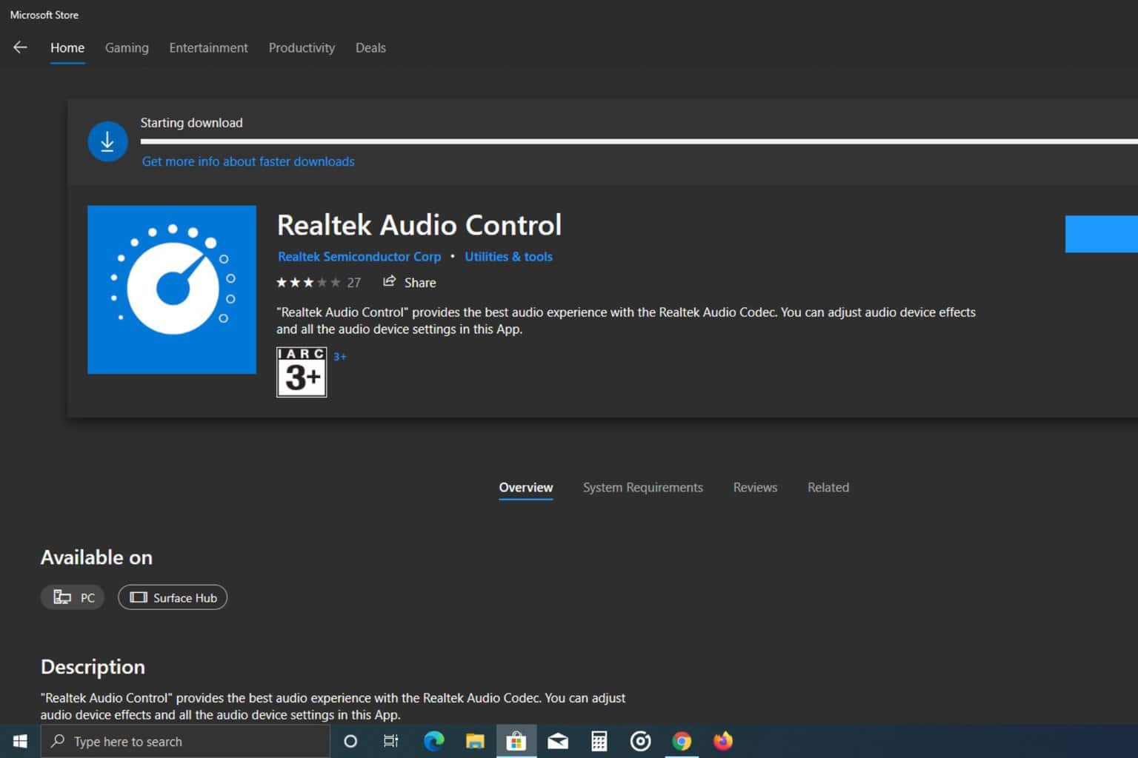This screenshot has width=1138, height=758.
Task: Open the Realtek Semiconductor Corp publisher link
Action: click(359, 256)
